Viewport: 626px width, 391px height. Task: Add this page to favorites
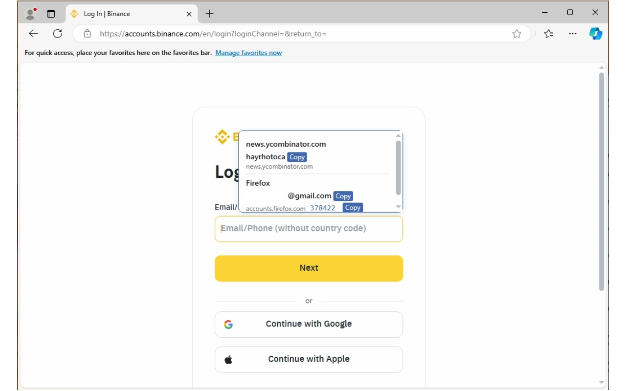point(516,34)
